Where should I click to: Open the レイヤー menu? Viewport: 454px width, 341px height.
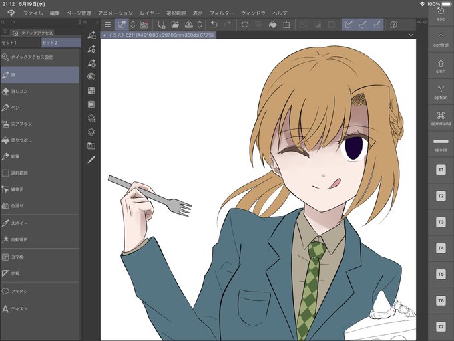click(150, 13)
